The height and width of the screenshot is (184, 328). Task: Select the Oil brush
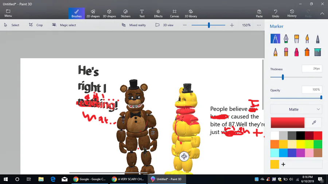point(296,39)
